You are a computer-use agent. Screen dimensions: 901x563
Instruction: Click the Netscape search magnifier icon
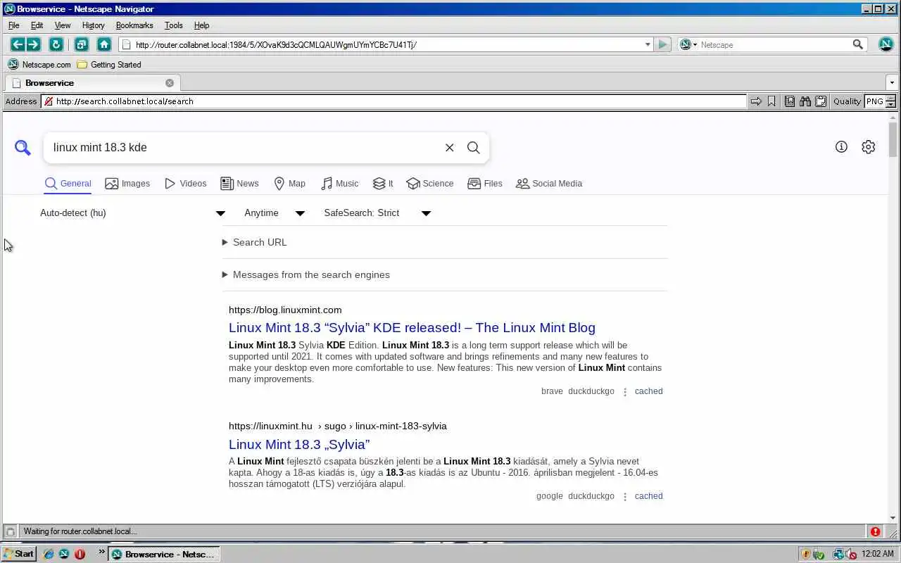pos(857,44)
